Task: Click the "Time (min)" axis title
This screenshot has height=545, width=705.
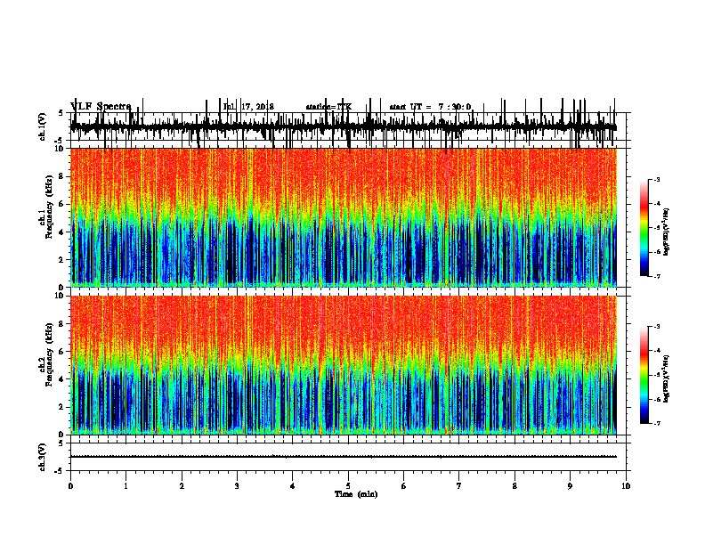Action: click(356, 494)
